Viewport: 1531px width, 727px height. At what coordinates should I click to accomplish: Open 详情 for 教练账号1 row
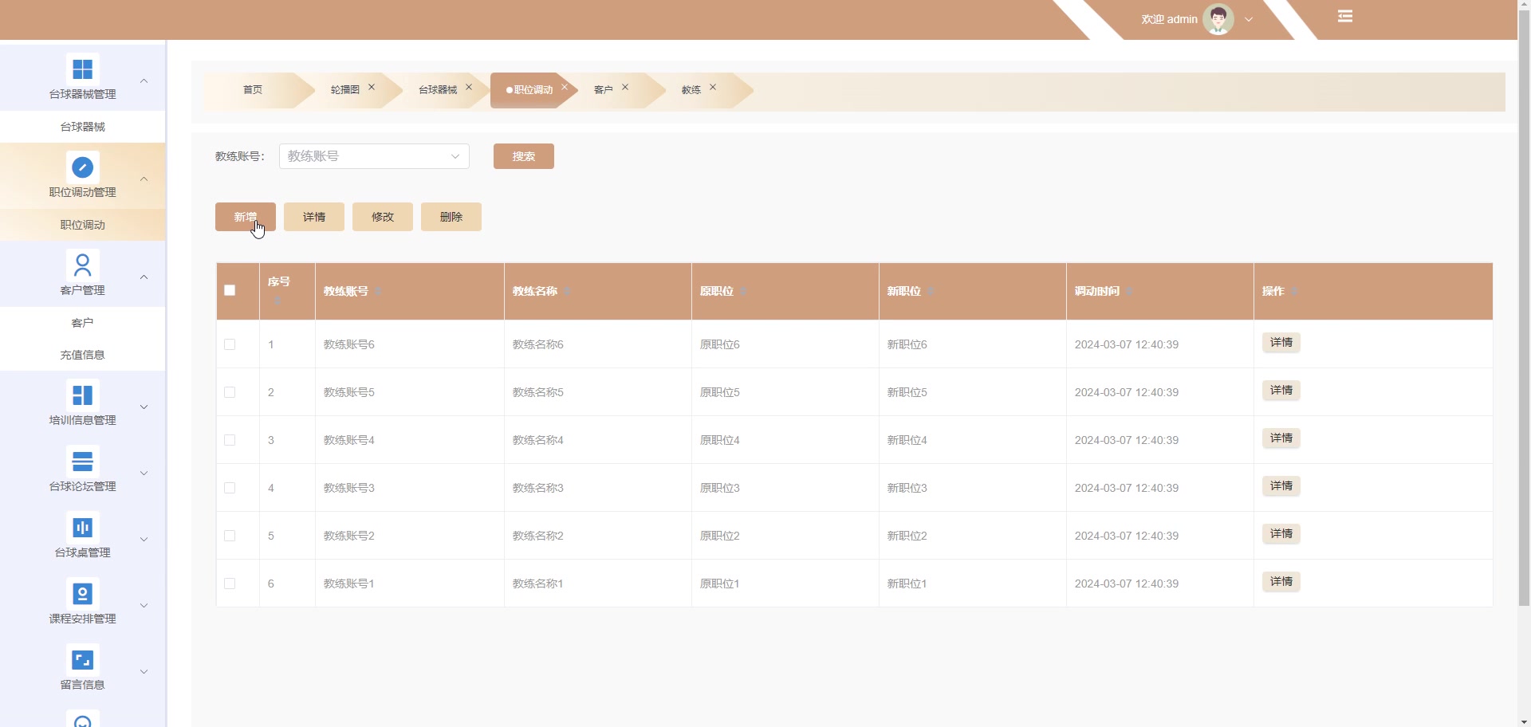click(1281, 582)
